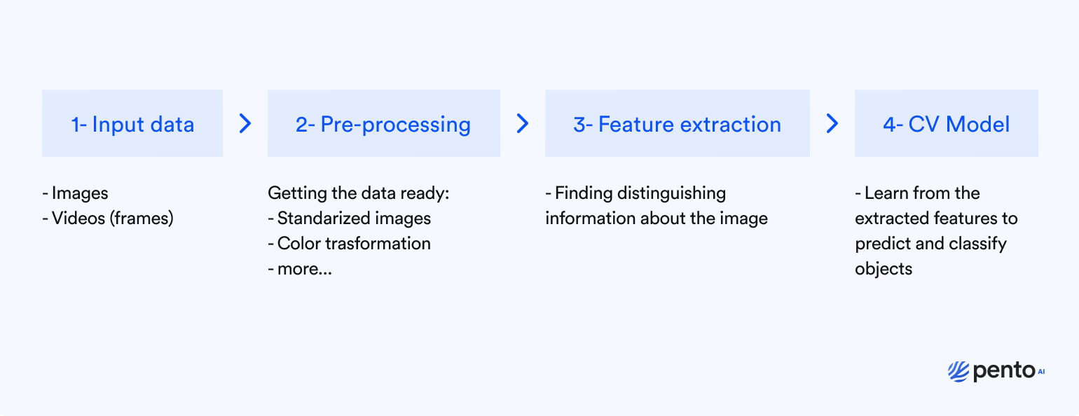The image size is (1079, 416).
Task: Click the "- Color trasformation" bullet
Action: point(349,244)
